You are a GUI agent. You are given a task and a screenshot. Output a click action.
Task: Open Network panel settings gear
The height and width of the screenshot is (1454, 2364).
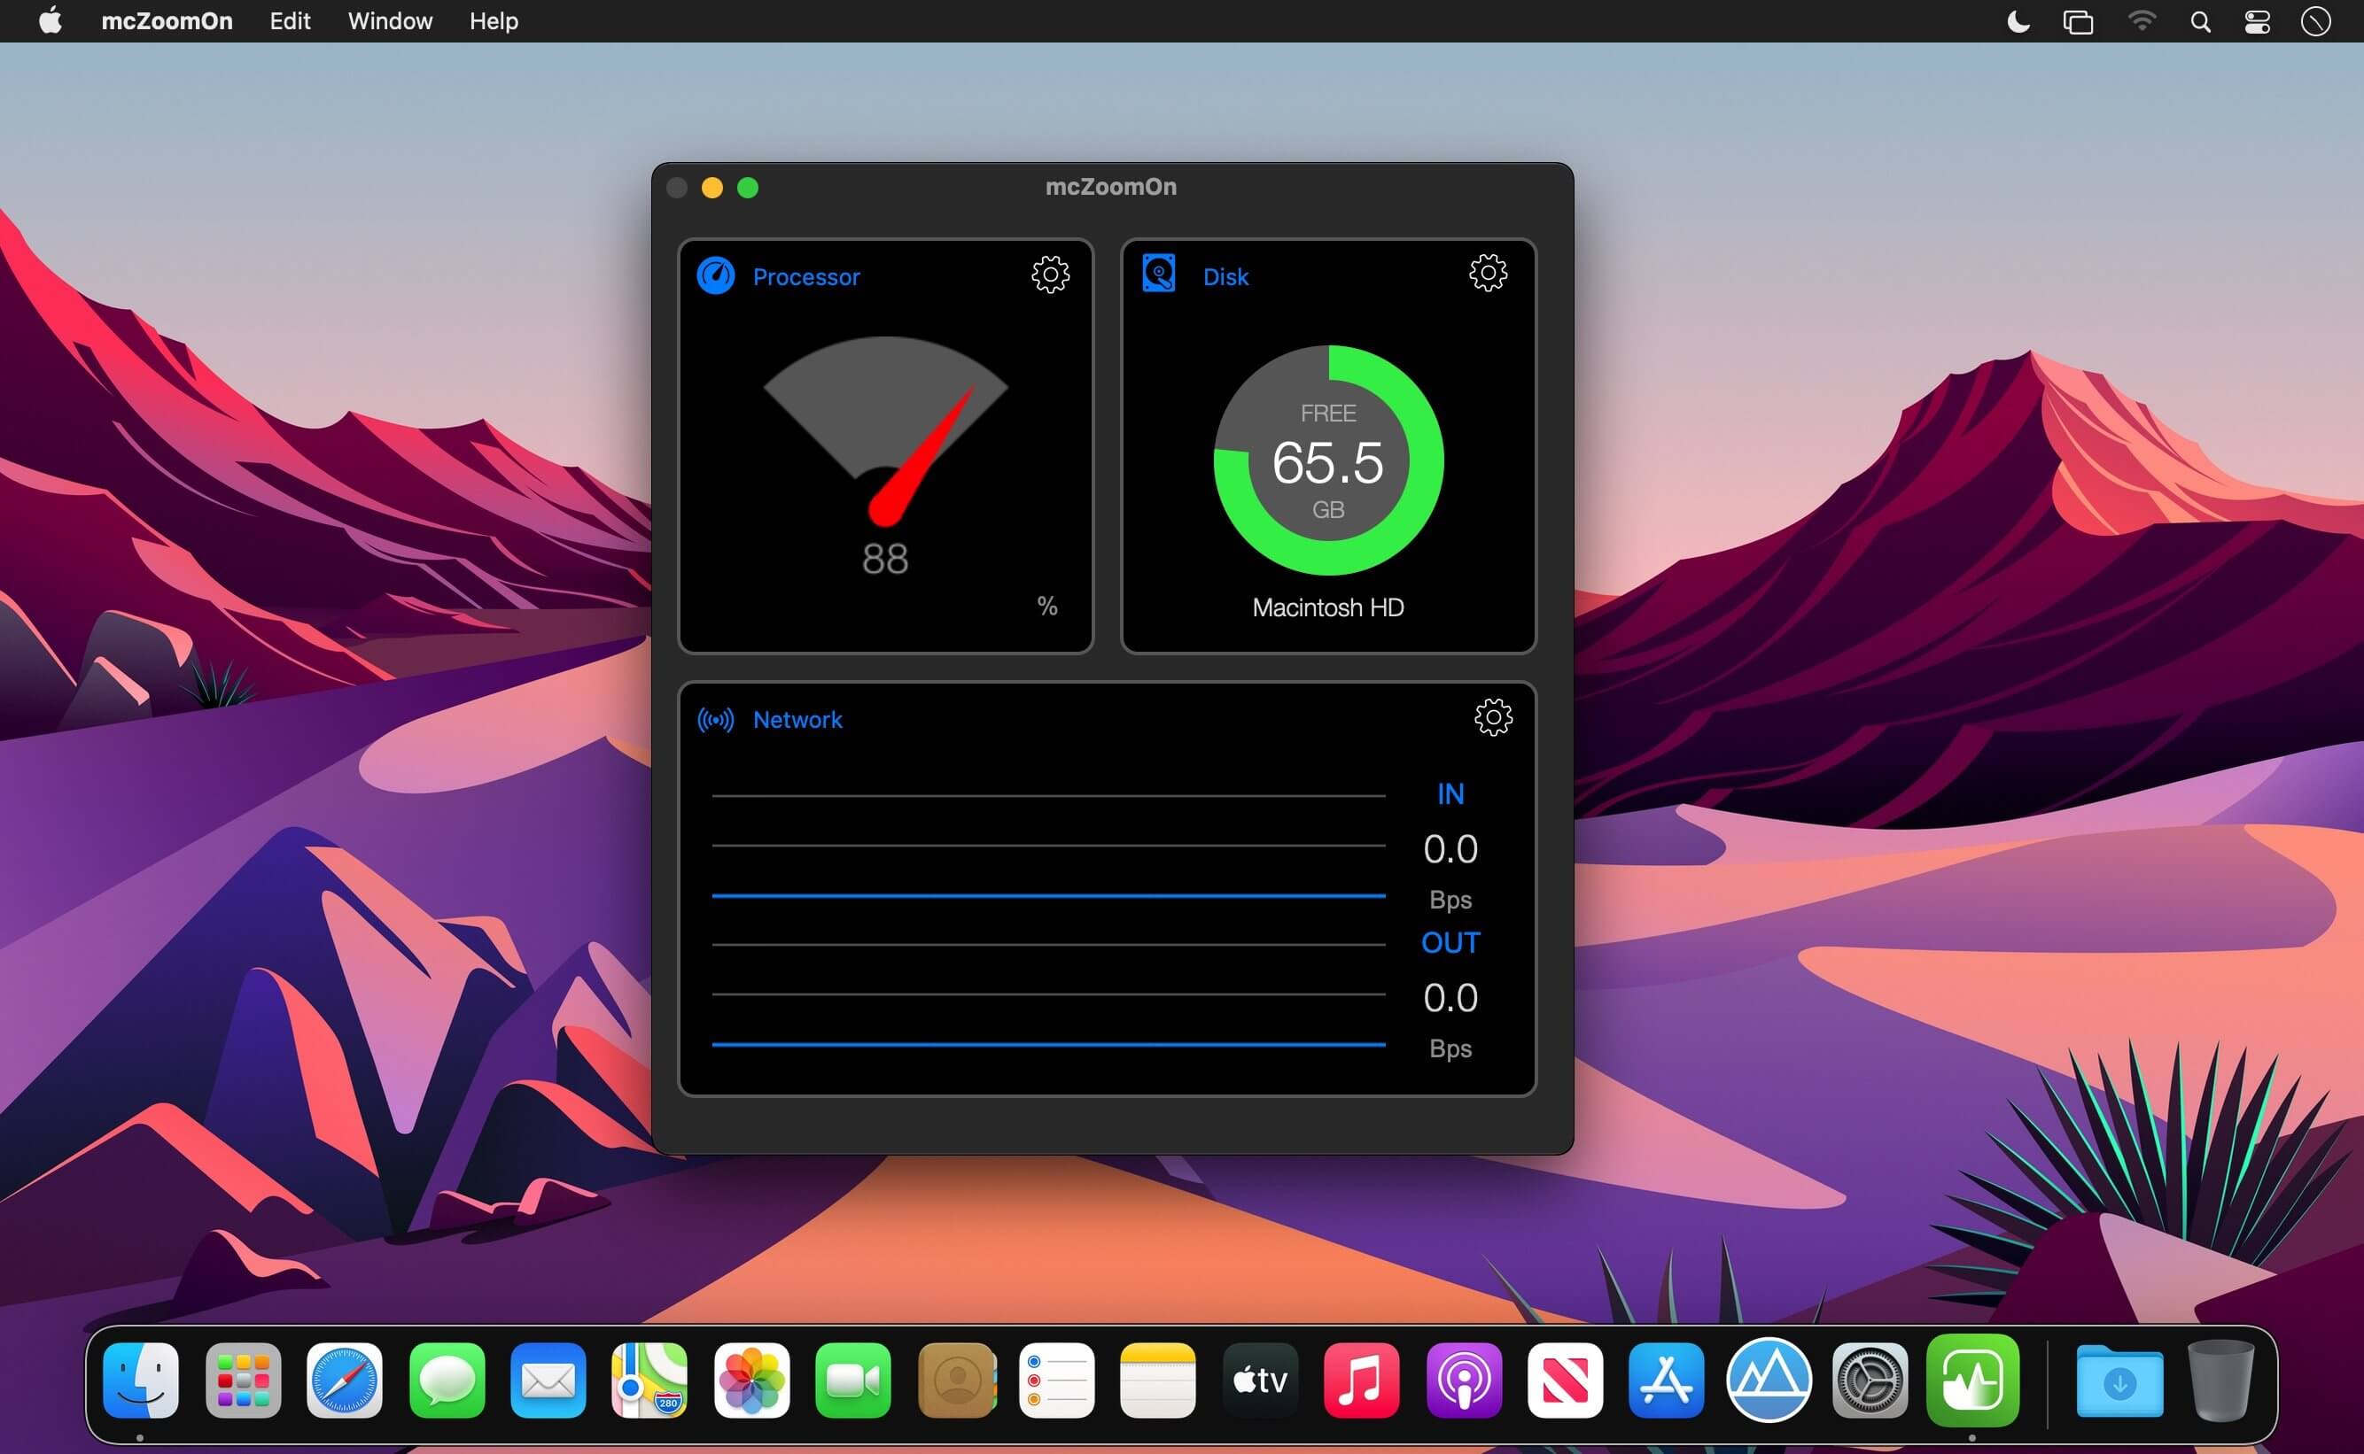click(1492, 717)
